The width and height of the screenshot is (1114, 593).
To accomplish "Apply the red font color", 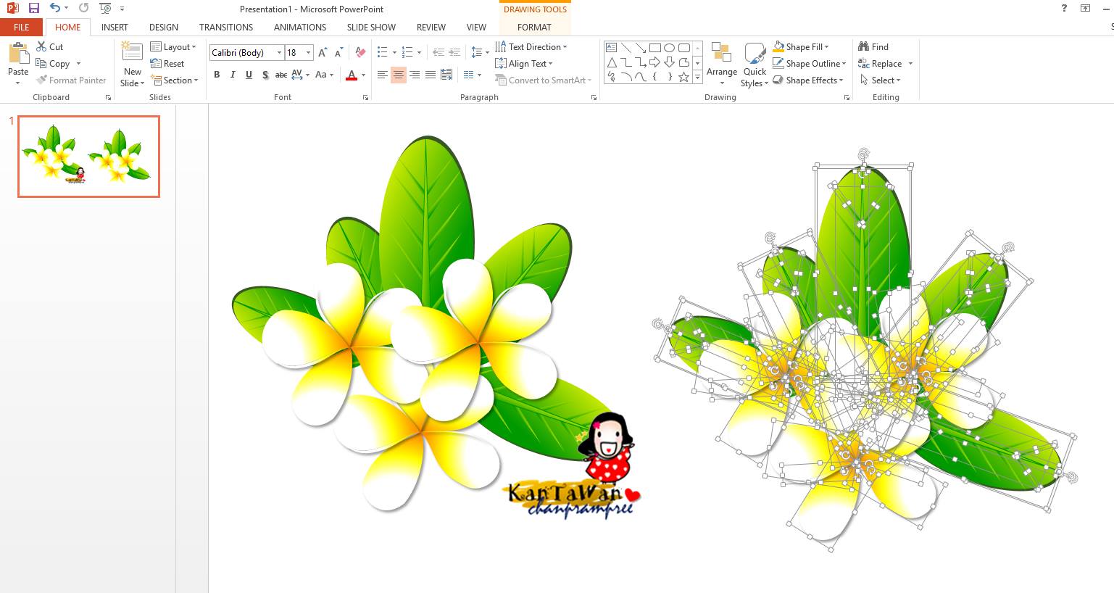I will click(352, 75).
